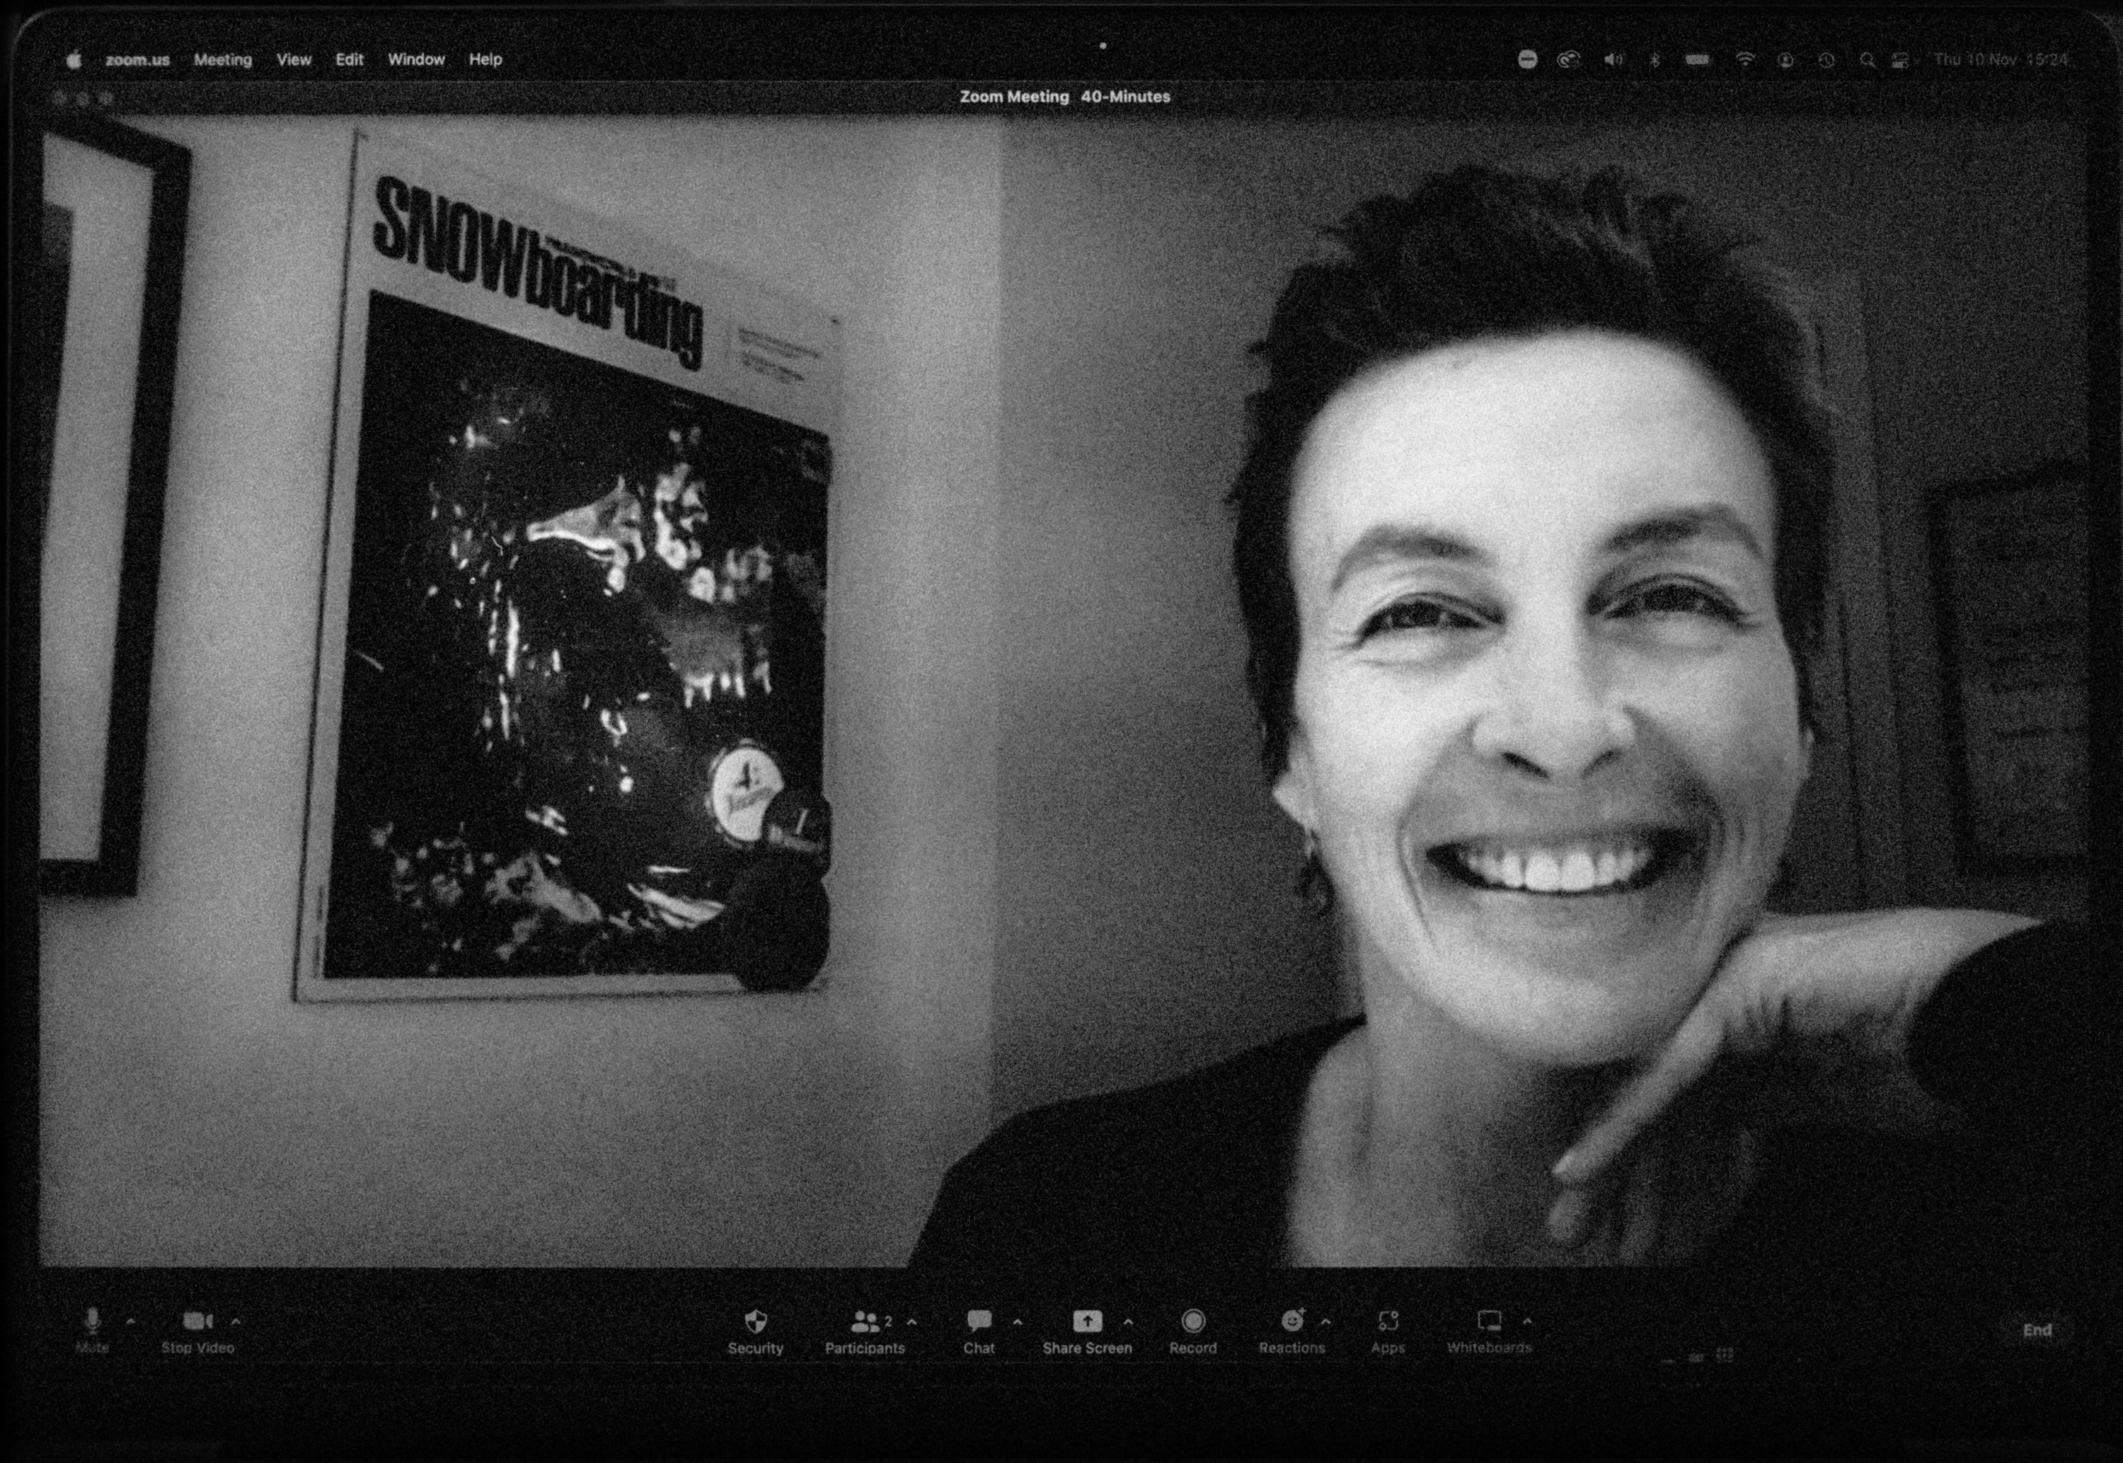Open Whiteboards
Image resolution: width=2123 pixels, height=1463 pixels.
pos(1489,1322)
